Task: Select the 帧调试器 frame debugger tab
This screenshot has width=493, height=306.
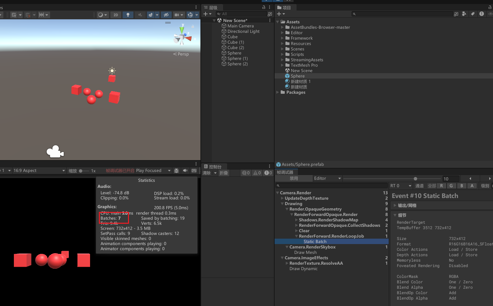Action: (x=285, y=172)
